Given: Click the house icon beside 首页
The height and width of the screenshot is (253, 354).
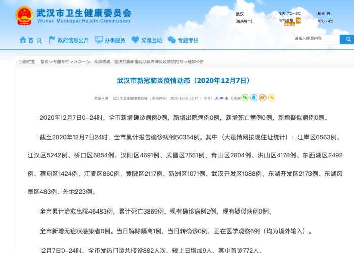Looking at the screenshot, I should pos(23,40).
